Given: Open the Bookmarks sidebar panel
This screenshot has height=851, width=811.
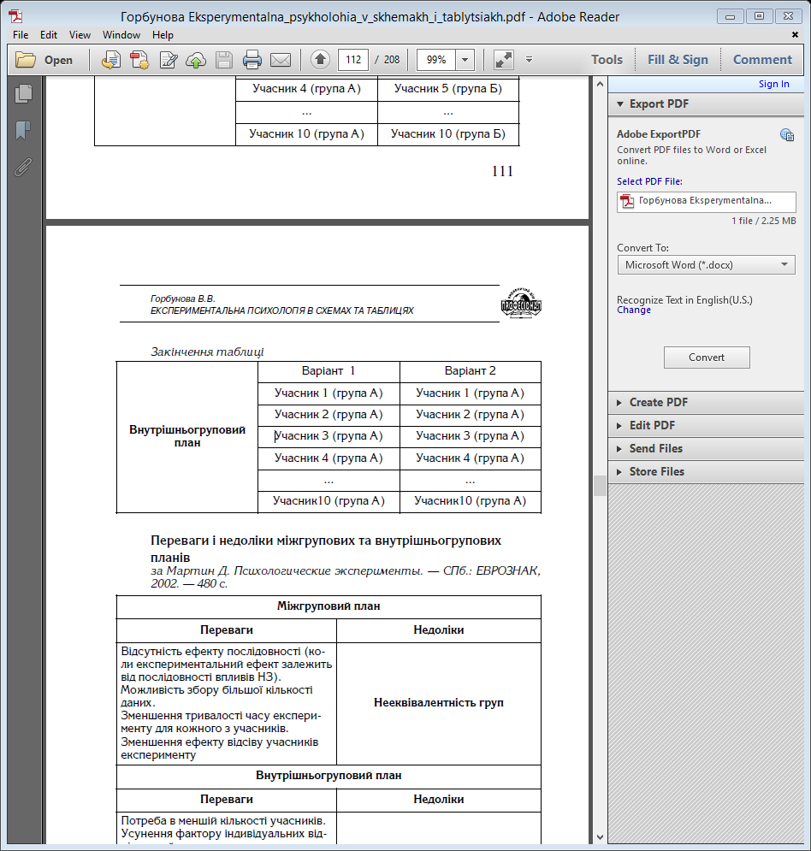Looking at the screenshot, I should tap(23, 131).
